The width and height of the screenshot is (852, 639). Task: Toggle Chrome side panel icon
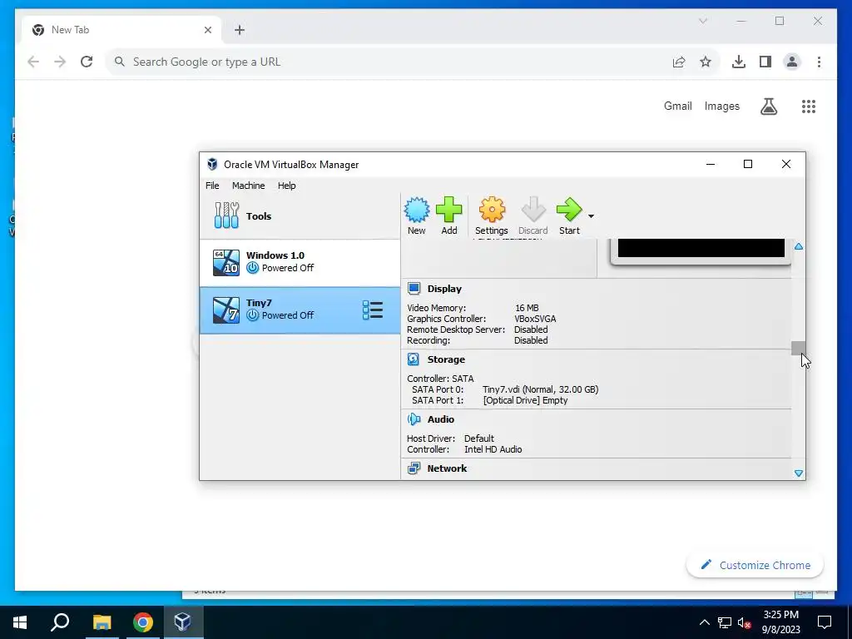click(x=765, y=62)
